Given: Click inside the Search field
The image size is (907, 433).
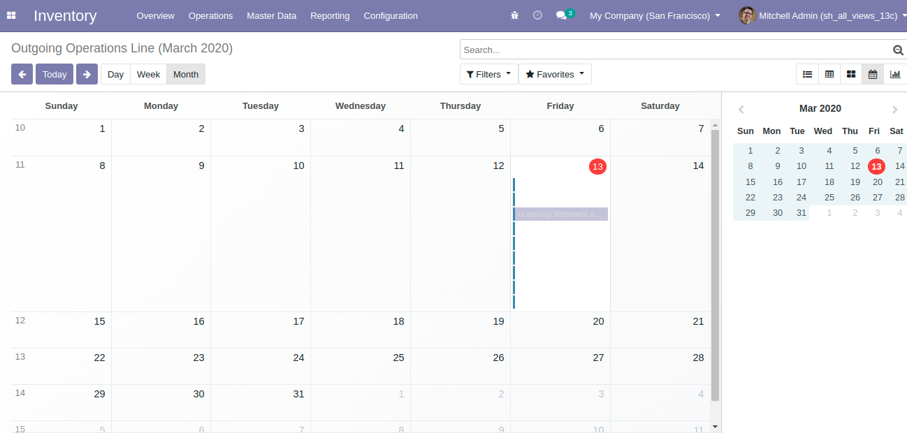Looking at the screenshot, I should pos(676,50).
